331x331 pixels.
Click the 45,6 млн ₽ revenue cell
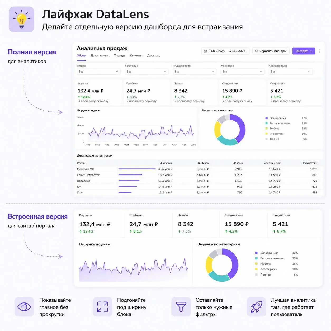coord(165,169)
